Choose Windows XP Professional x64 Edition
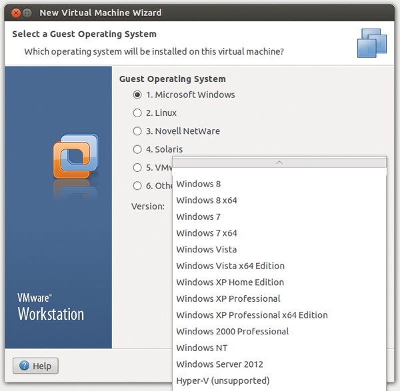This screenshot has width=400, height=391. tap(279, 315)
